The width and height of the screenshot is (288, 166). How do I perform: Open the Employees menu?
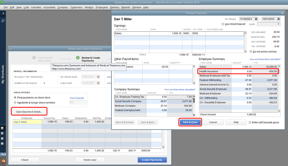(102, 7)
